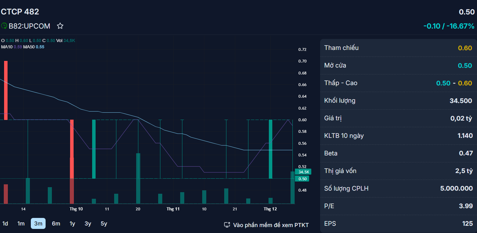Switch to the 6m chart period
The height and width of the screenshot is (233, 477).
point(56,224)
